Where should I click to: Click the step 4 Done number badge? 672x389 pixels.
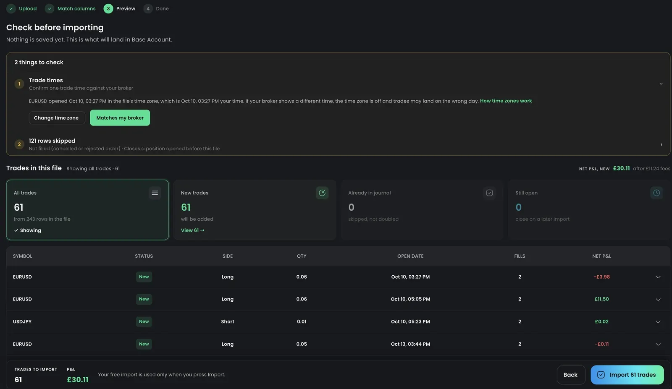[x=148, y=8]
